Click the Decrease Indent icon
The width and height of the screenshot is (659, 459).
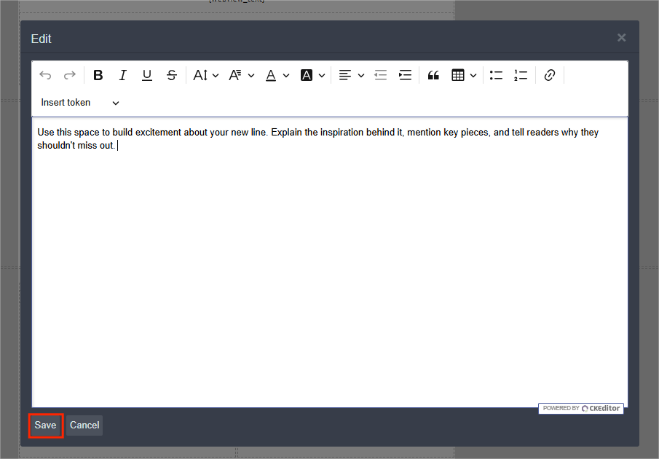coord(380,75)
